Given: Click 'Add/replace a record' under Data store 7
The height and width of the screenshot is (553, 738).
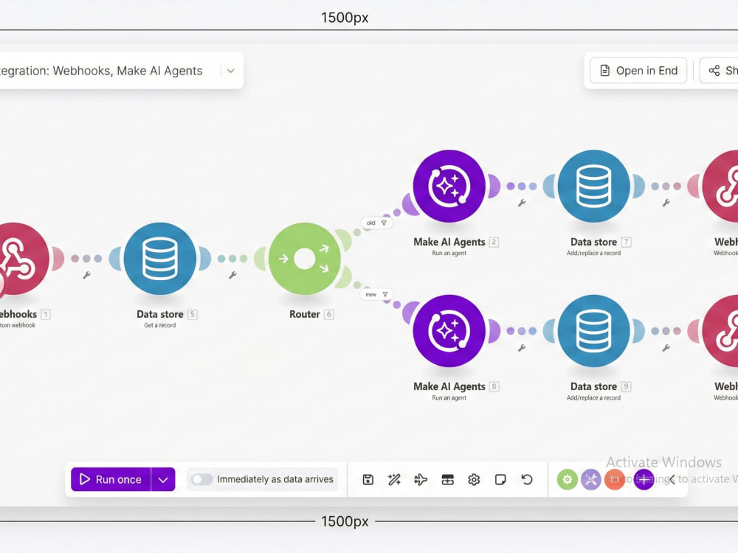Looking at the screenshot, I should (593, 253).
